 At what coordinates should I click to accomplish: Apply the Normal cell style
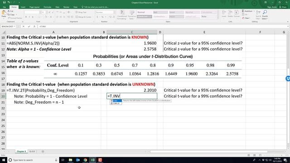tap(144, 12)
